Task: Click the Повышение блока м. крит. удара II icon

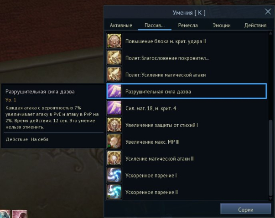Action: 114,41
